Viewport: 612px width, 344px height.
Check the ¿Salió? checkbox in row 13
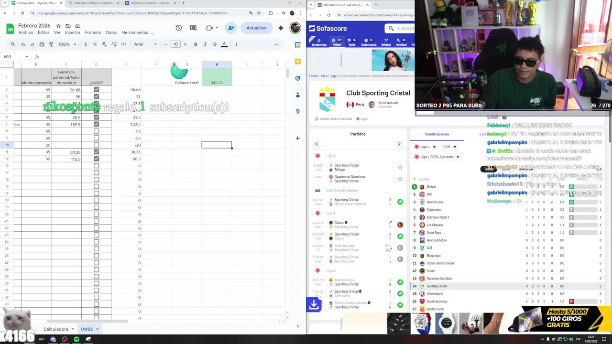(x=96, y=166)
